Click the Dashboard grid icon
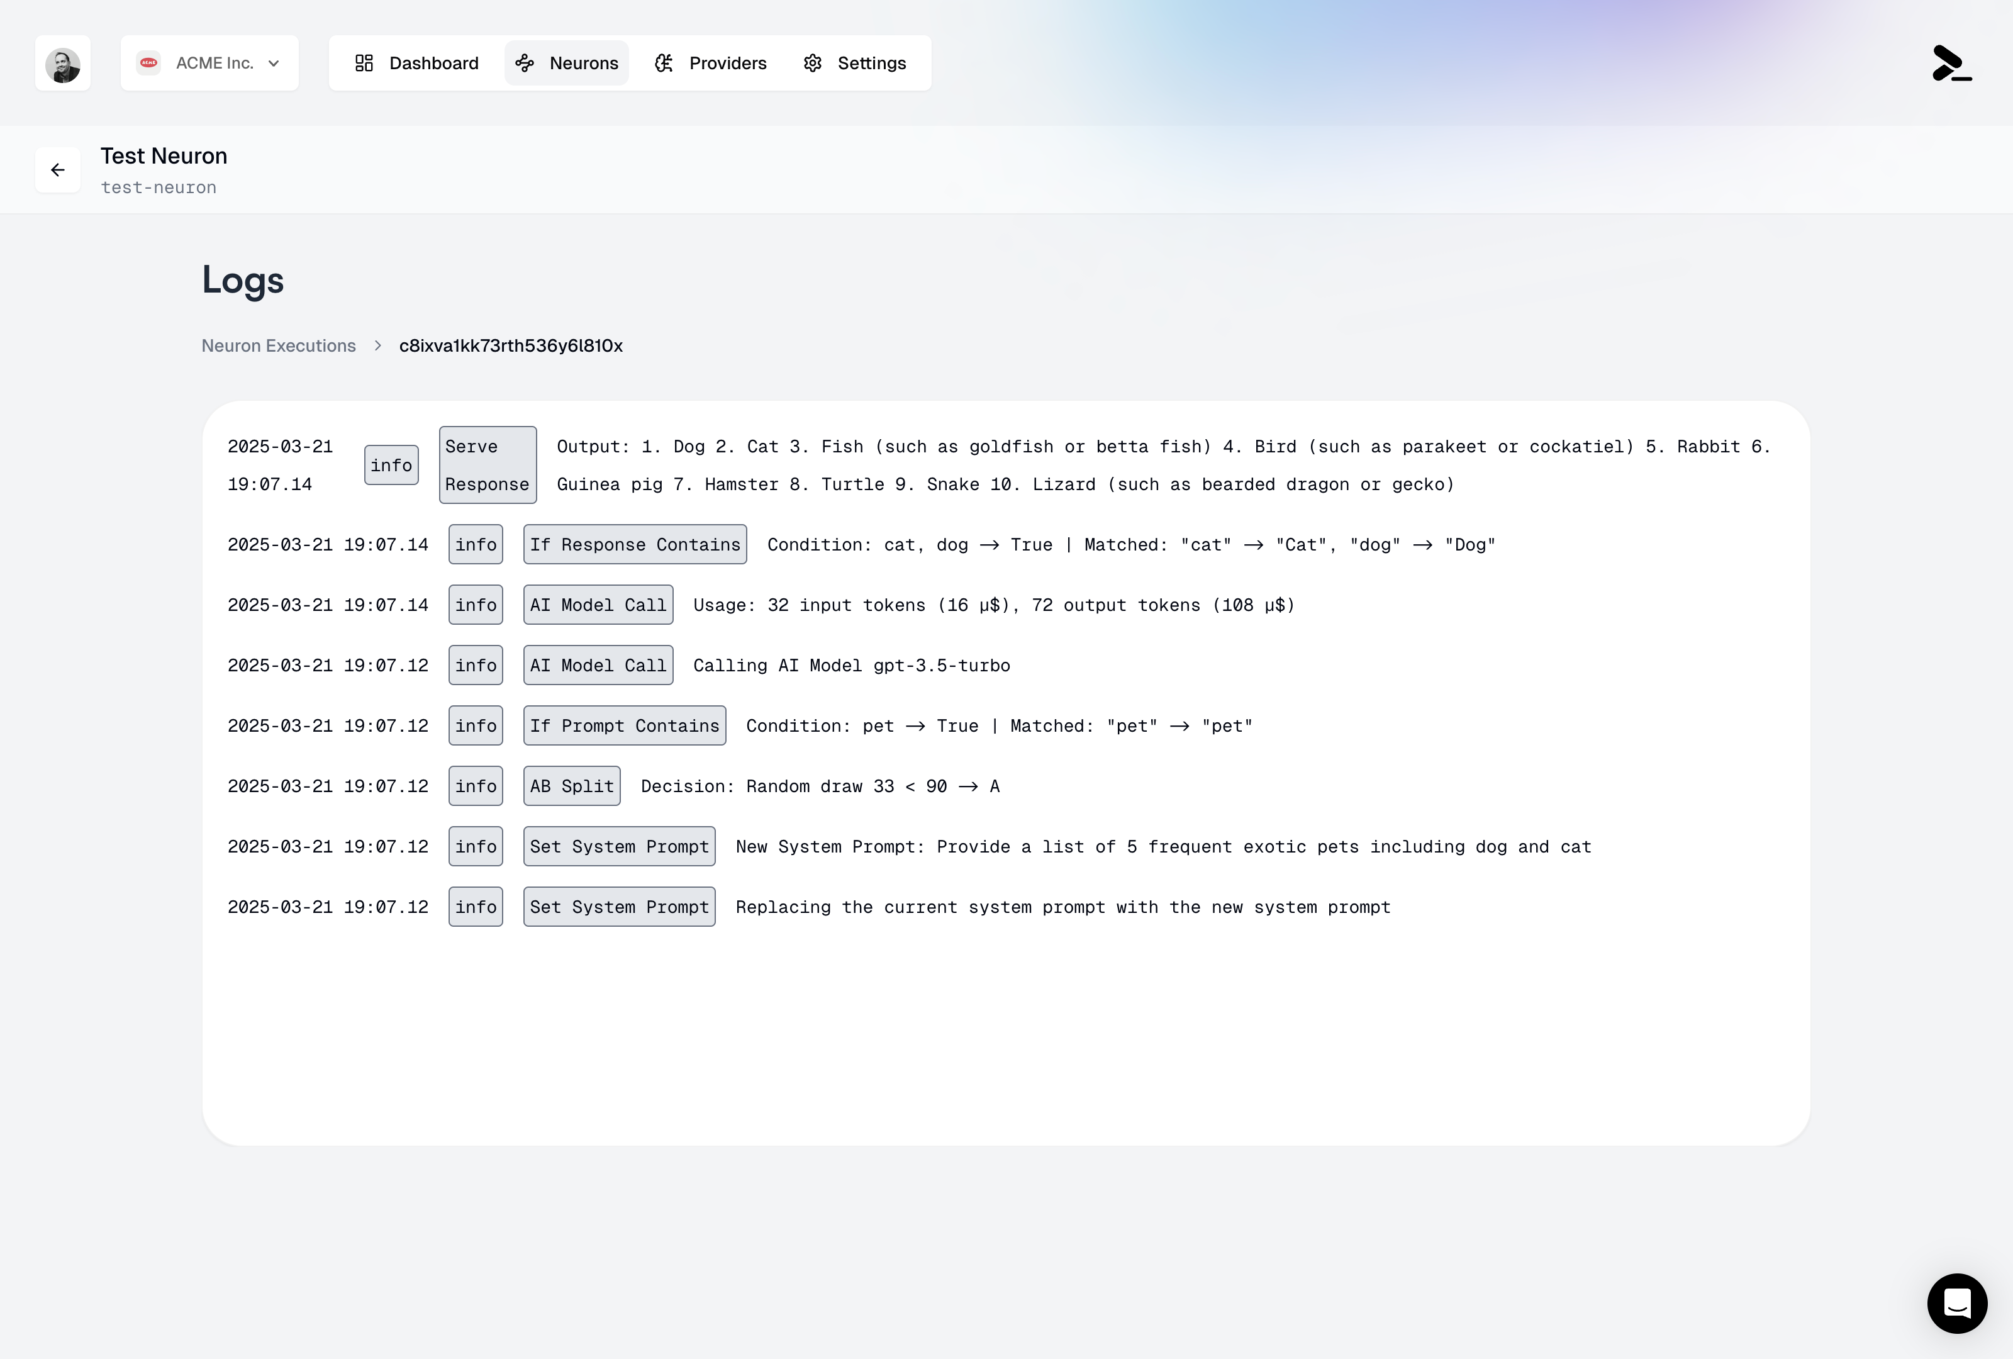The image size is (2013, 1359). (364, 63)
